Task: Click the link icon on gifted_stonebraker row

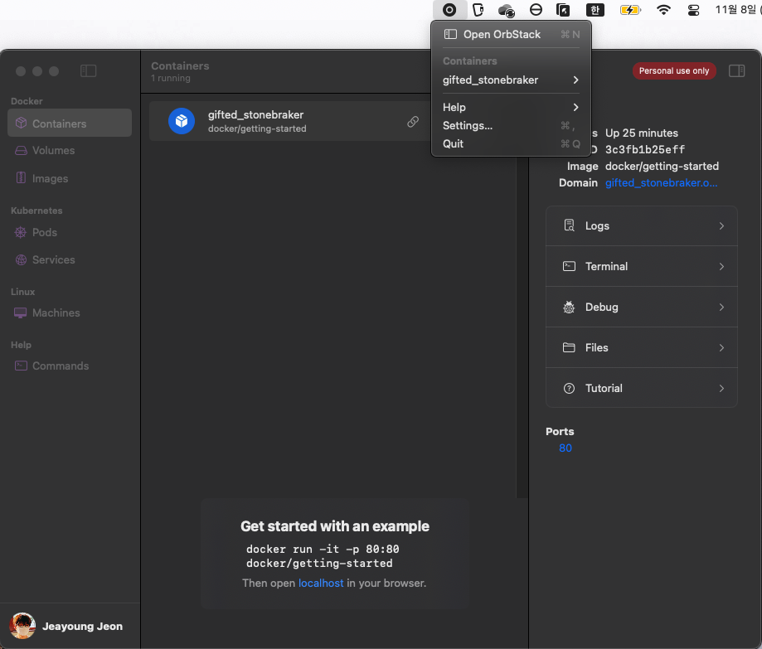Action: click(413, 122)
